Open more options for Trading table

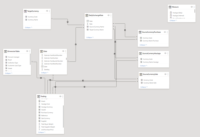point(63,96)
